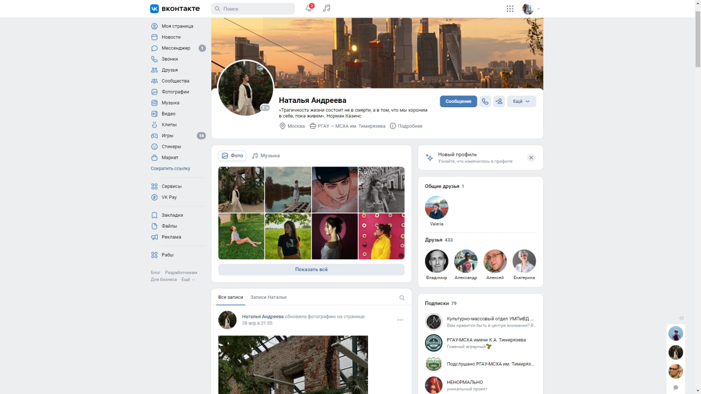701x394 pixels.
Task: Open the Подписки 79 header
Action: 441,303
